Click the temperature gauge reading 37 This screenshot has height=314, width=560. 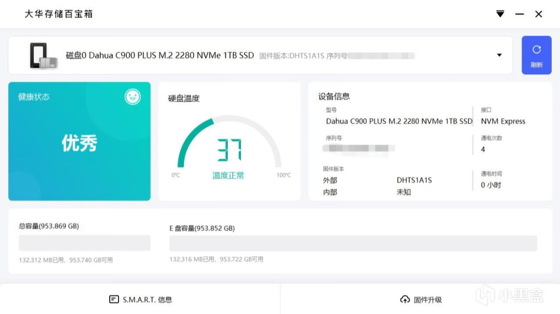pos(229,150)
